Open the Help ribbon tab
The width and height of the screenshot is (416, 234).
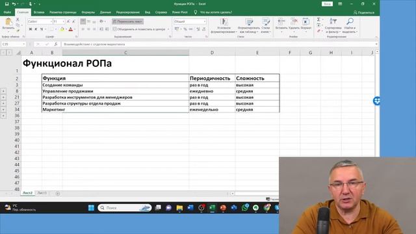[161, 12]
